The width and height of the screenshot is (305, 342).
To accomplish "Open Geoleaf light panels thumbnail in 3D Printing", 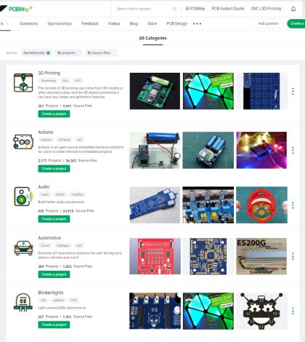I will [x=208, y=91].
